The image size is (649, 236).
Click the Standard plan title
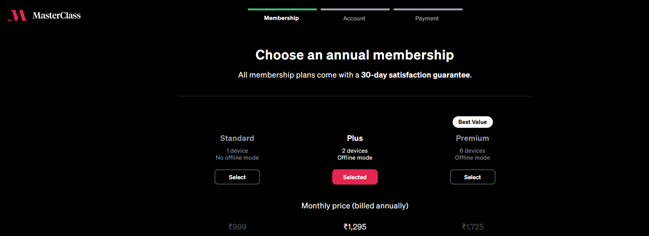pos(237,138)
